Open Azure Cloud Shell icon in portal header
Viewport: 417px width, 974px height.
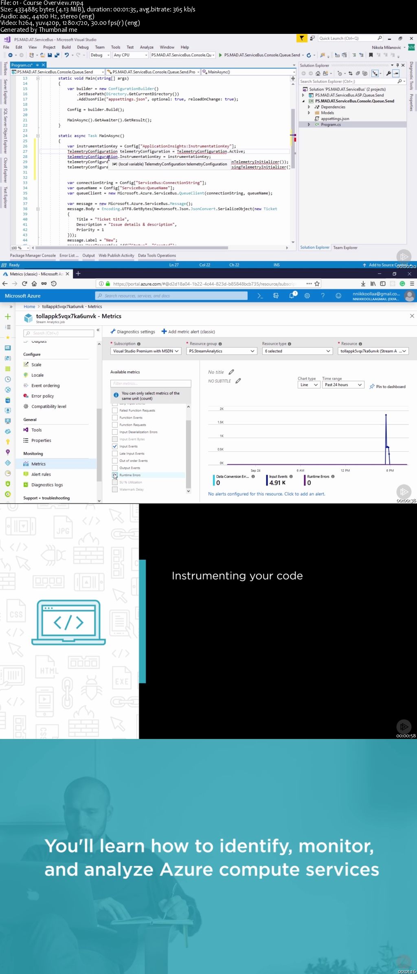[x=260, y=296]
